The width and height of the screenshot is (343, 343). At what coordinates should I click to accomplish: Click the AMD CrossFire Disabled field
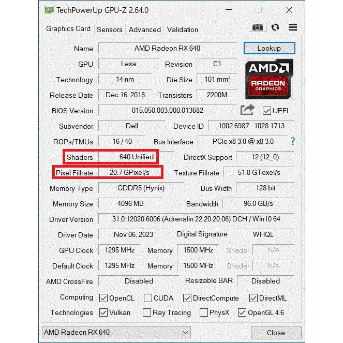pos(139,281)
